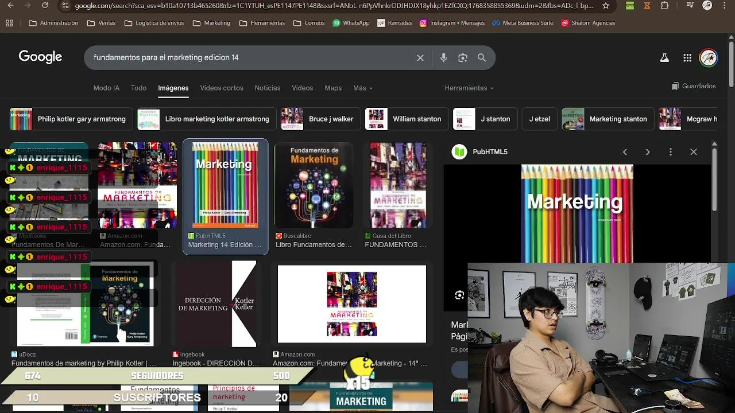Expand the Más dropdown
The image size is (735, 413).
(363, 88)
